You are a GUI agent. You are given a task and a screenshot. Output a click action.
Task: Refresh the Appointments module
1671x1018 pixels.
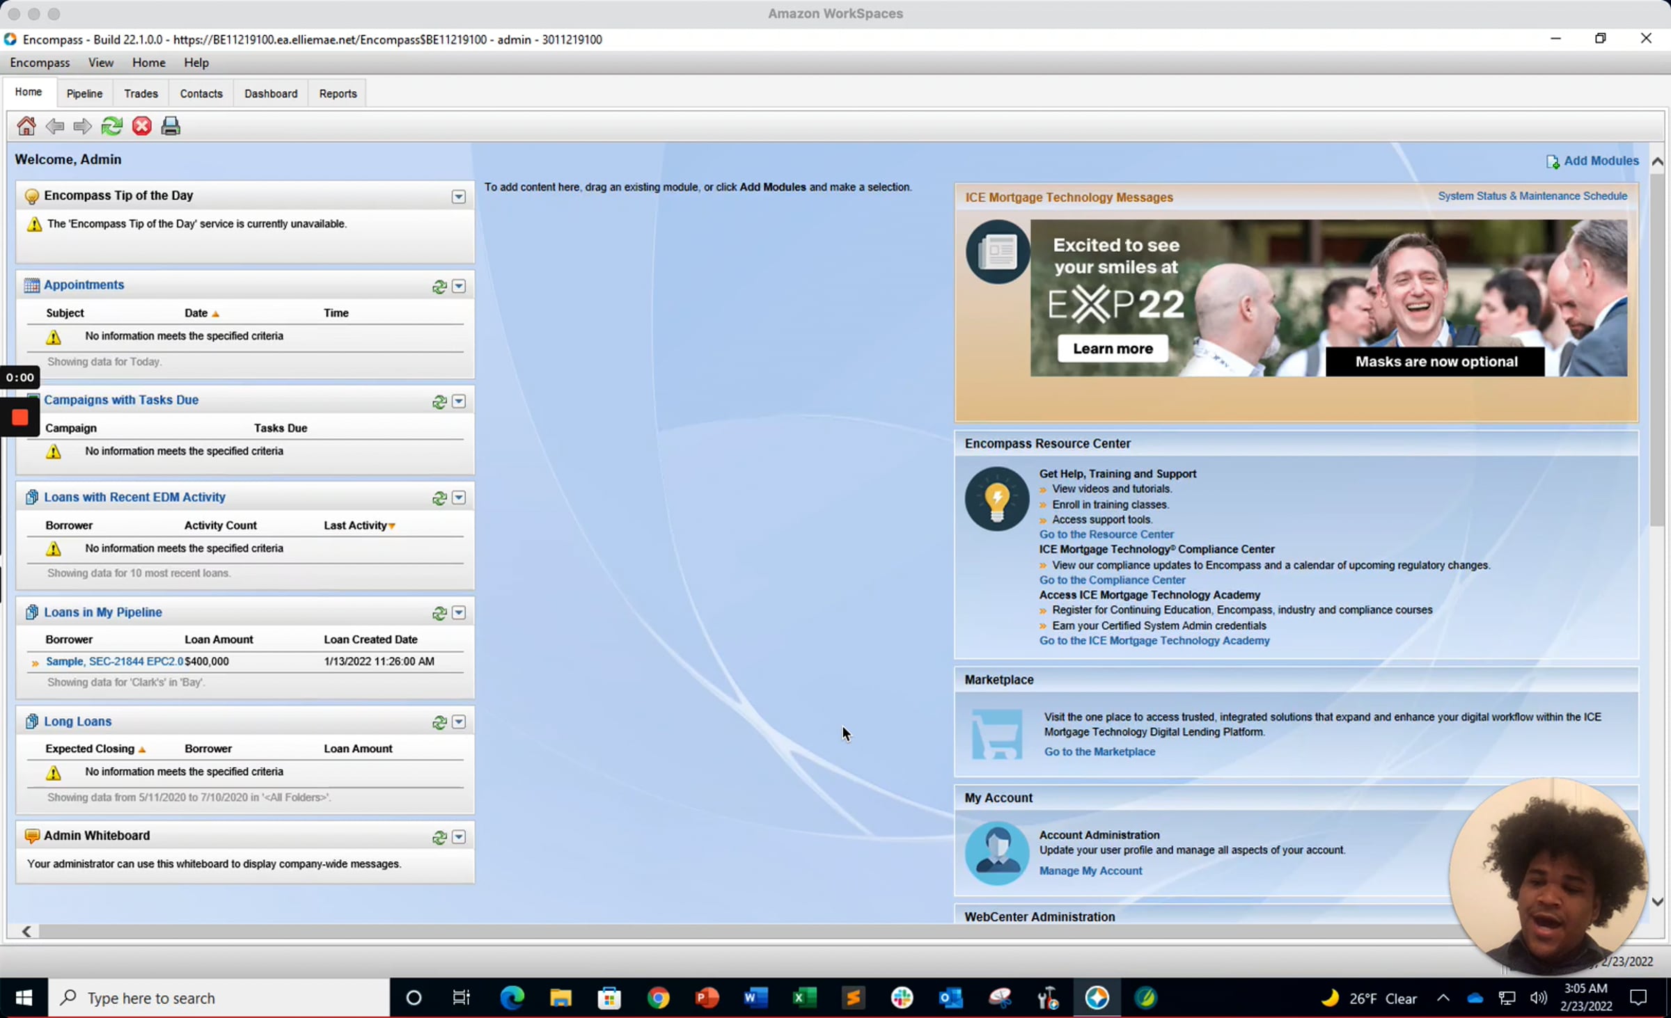[439, 287]
